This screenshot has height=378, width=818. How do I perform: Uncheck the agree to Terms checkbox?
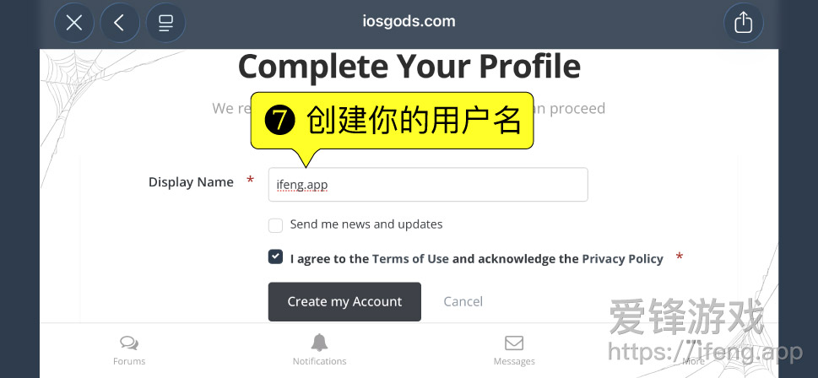point(275,257)
